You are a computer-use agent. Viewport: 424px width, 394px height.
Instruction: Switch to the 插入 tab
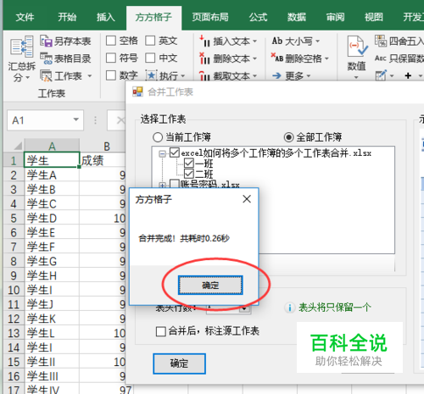pos(106,17)
